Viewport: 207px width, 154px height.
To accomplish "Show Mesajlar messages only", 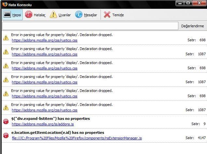I will pyautogui.click(x=86, y=15).
